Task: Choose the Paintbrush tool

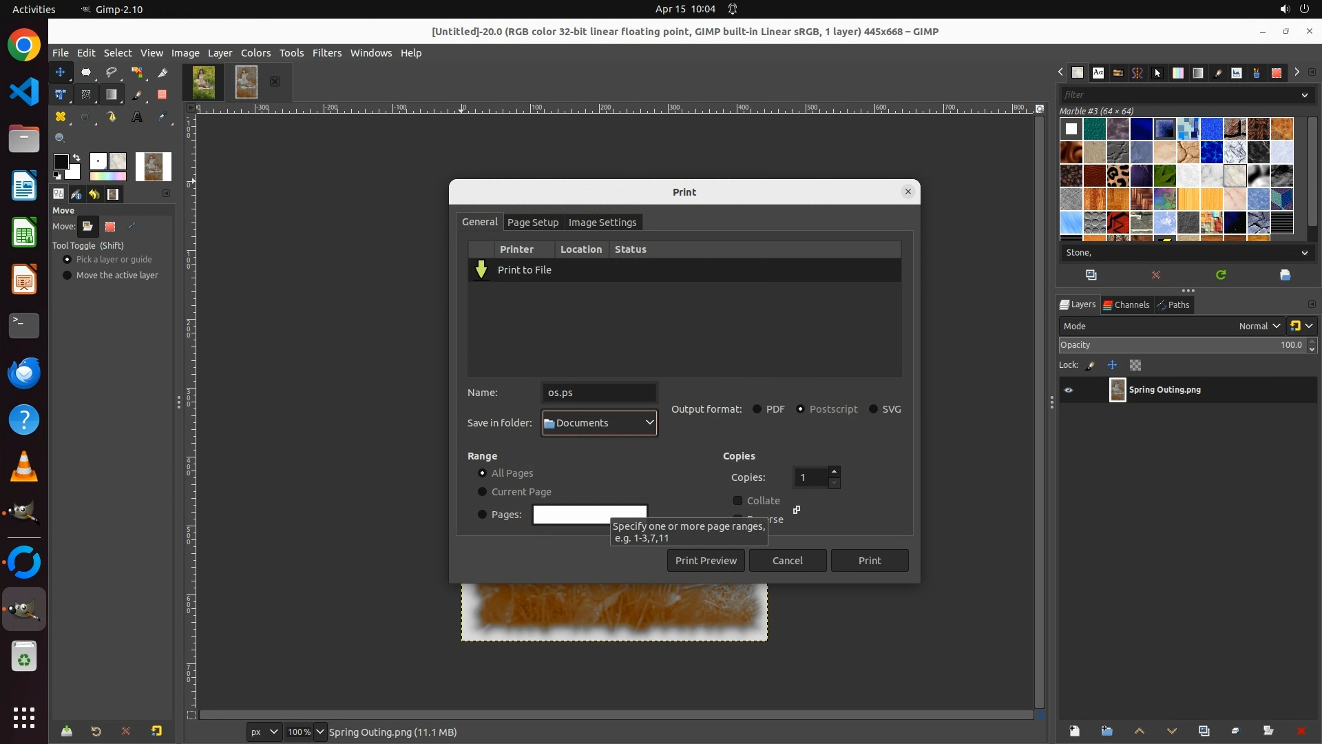Action: click(x=137, y=94)
